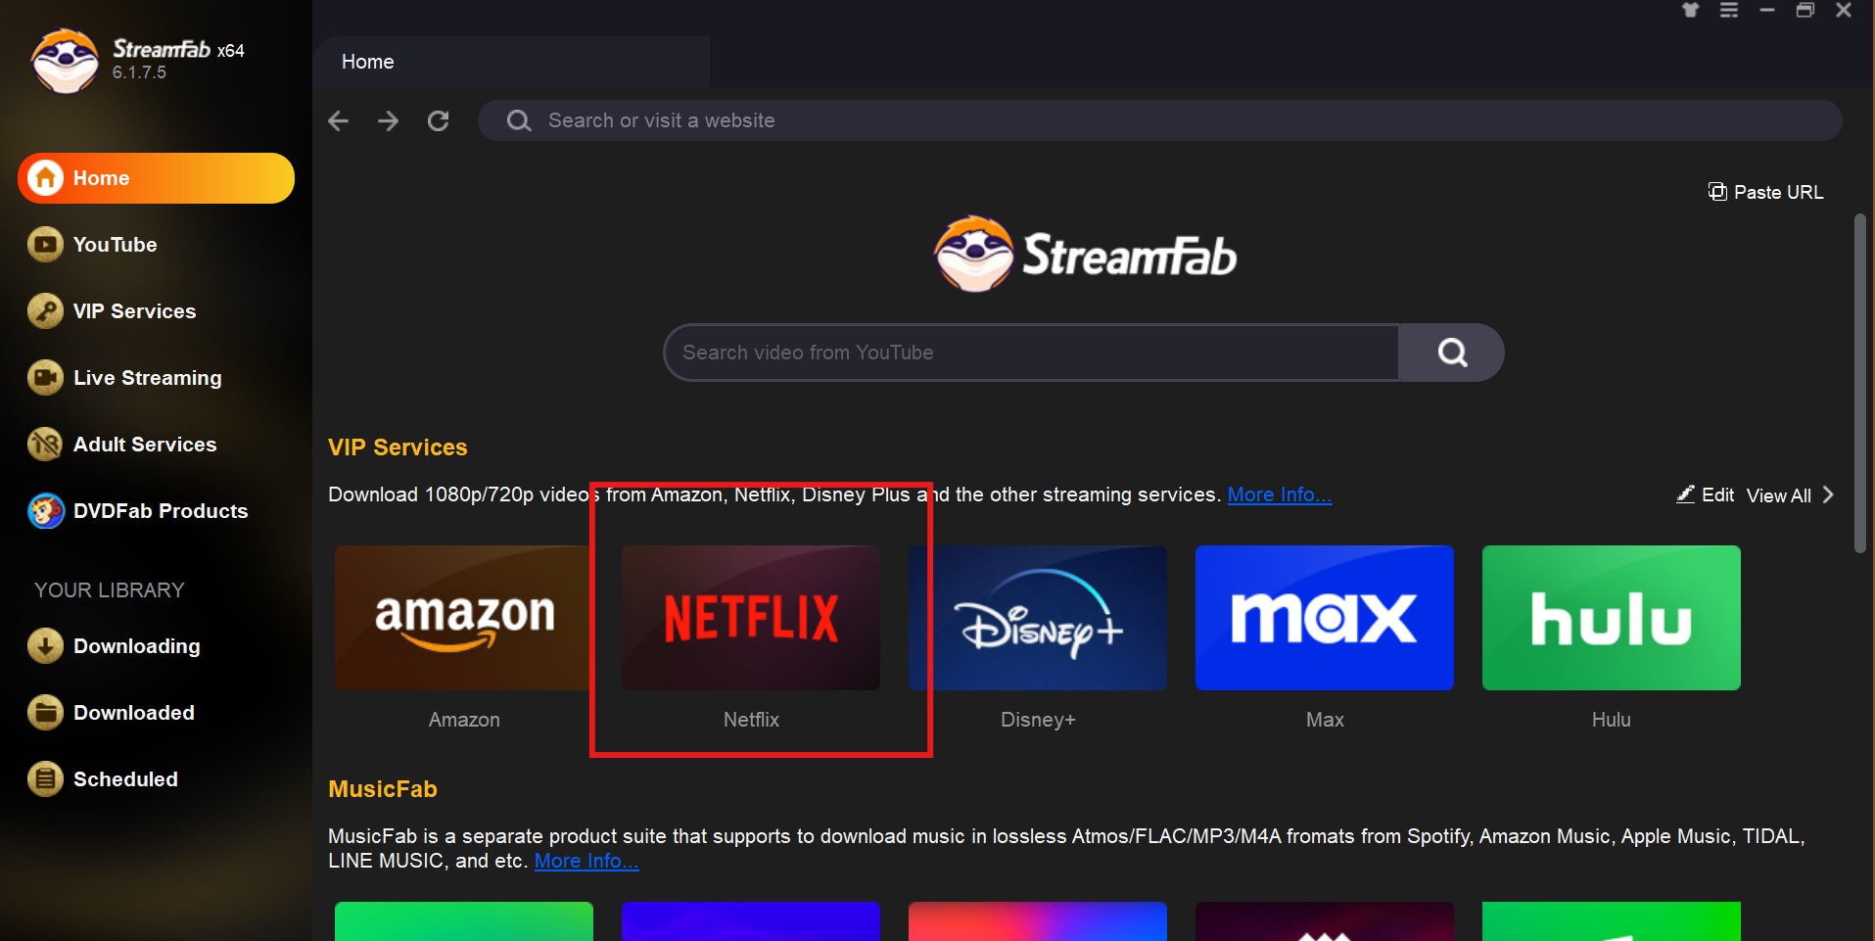Click the Hulu label under tile
Viewport: 1875px width, 941px height.
pos(1612,720)
